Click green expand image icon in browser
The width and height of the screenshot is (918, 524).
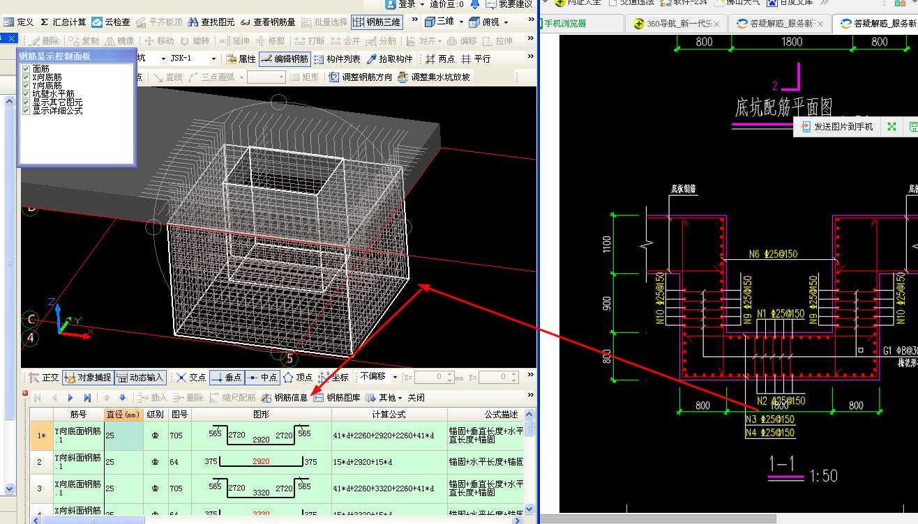(891, 127)
